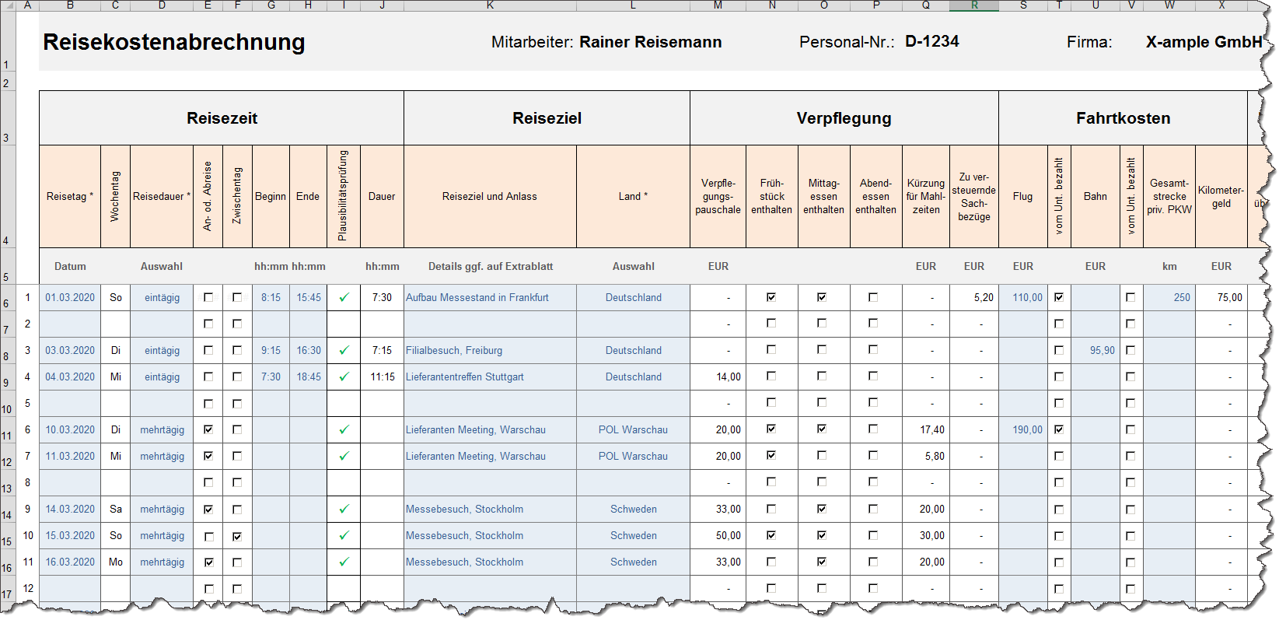Screen dimensions: 1286x627
Task: Click green plausibility checkmark for 04.03.2020
Action: [344, 377]
